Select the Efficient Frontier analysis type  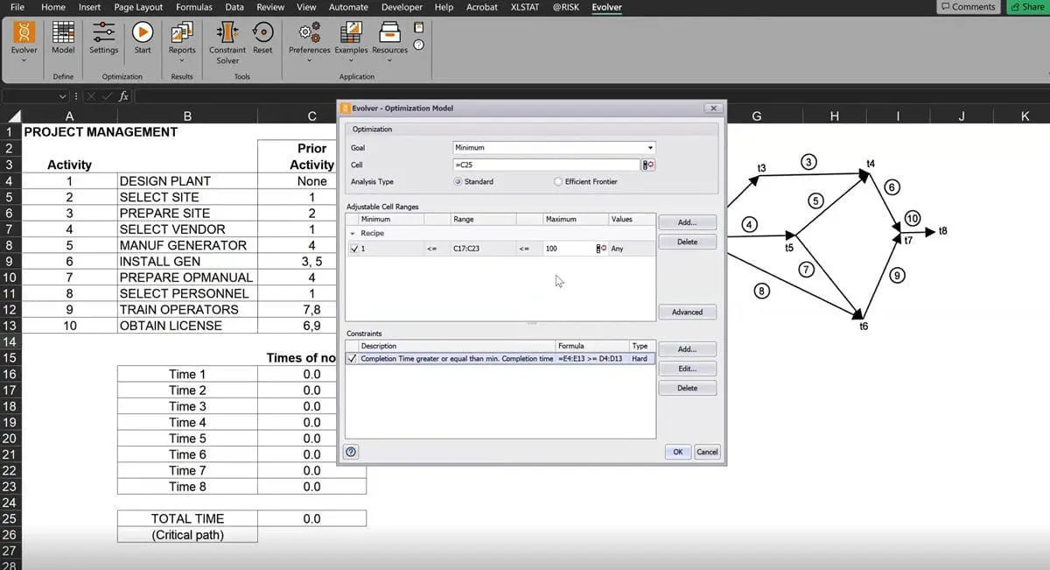click(558, 181)
